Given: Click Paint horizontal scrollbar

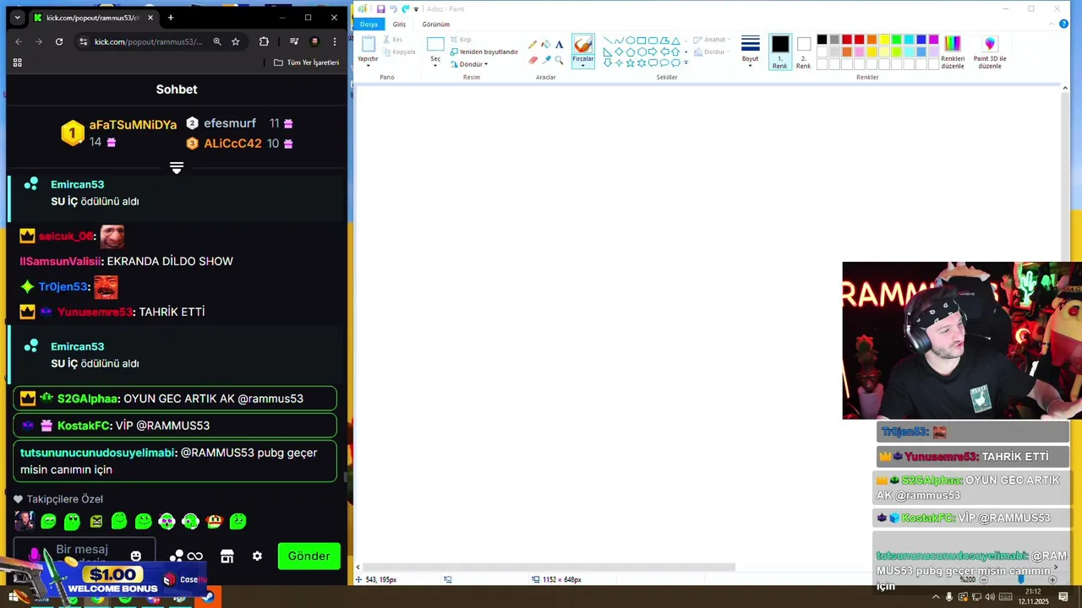Looking at the screenshot, I should 549,567.
